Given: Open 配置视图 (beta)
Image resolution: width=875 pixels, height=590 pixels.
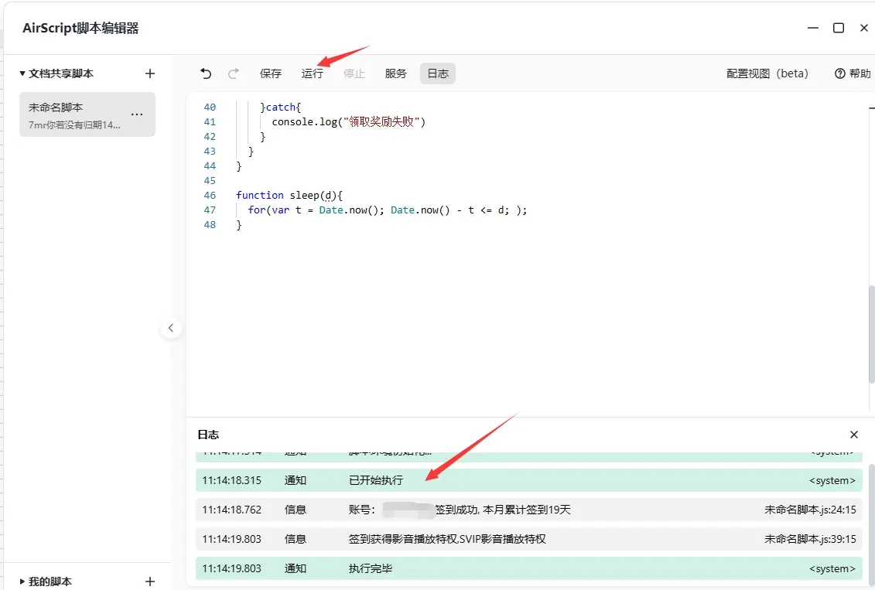Looking at the screenshot, I should tap(767, 73).
